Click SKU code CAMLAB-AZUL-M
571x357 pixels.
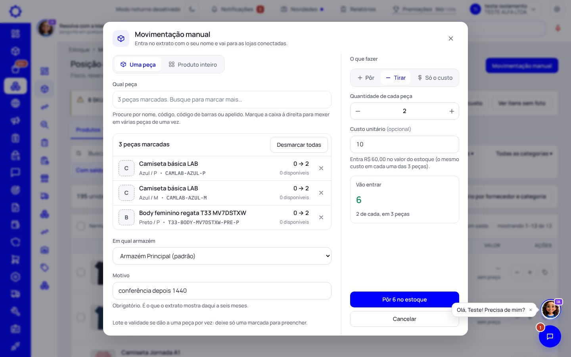point(186,198)
